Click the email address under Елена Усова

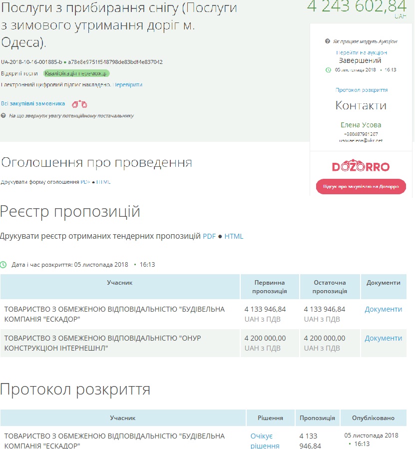point(361,141)
